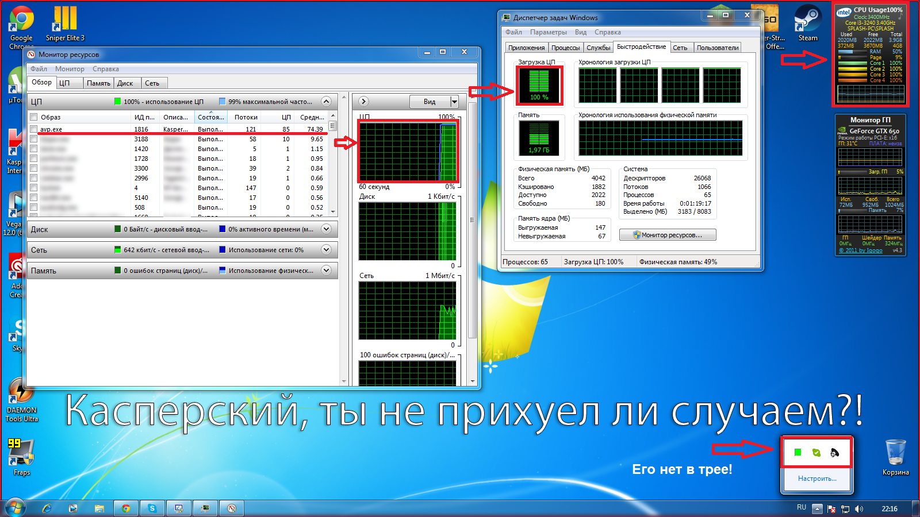This screenshot has width=920, height=517.
Task: Open the Fraps desktop shortcut
Action: click(21, 457)
